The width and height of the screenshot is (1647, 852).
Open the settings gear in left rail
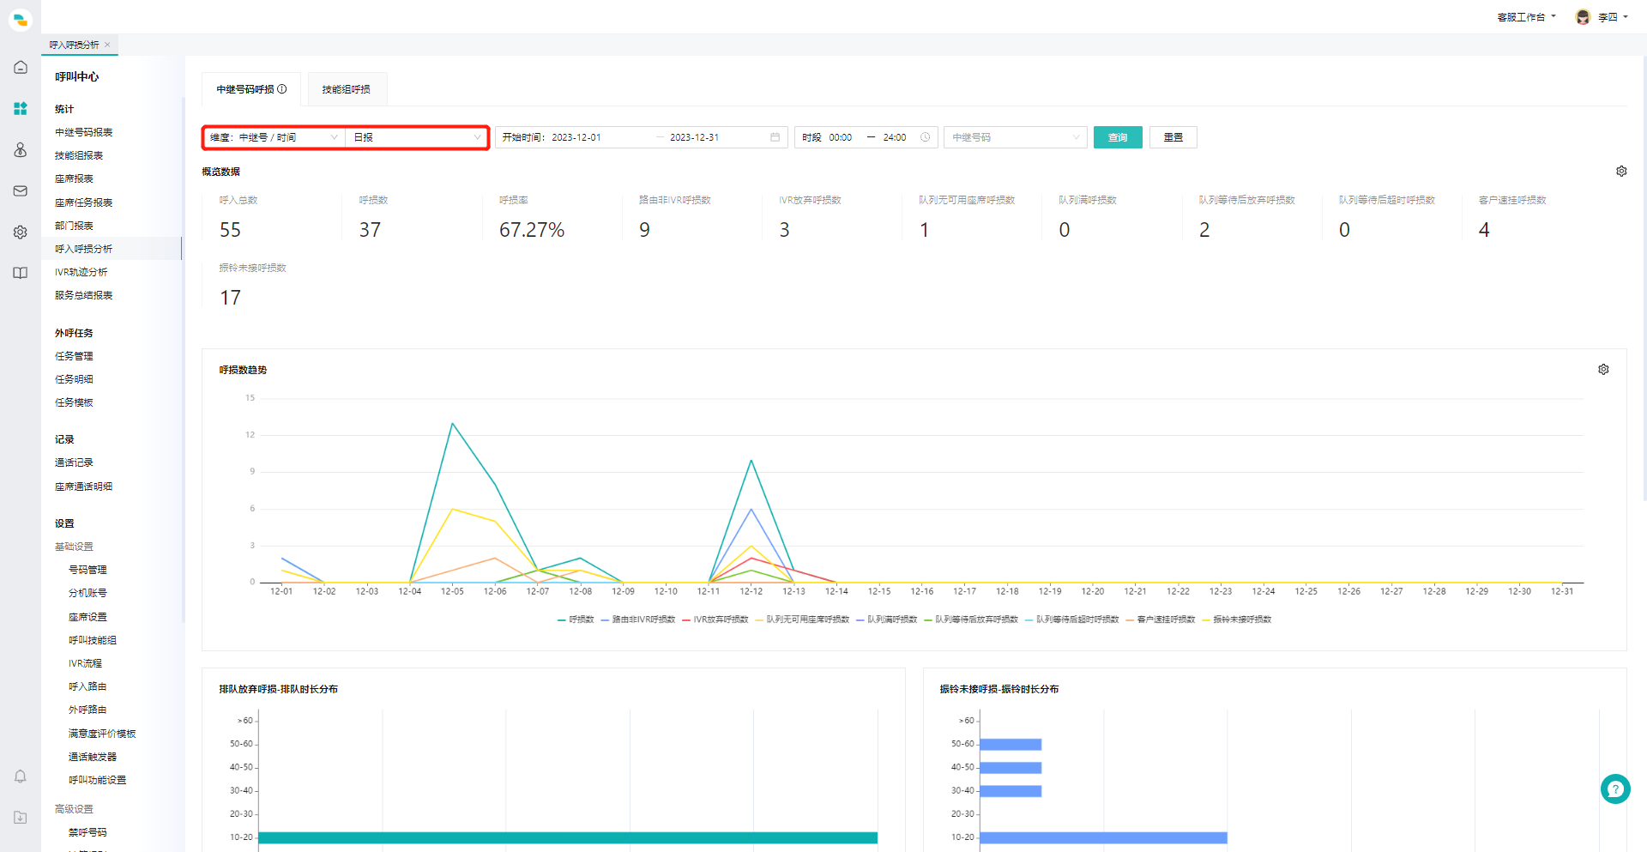pos(21,232)
